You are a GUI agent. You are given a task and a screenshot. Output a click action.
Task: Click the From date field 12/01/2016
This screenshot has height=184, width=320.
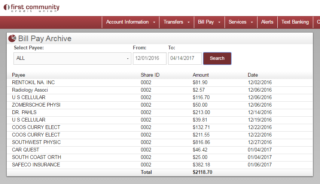point(150,59)
